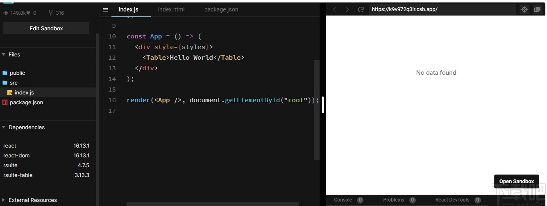Click the Console badge count 0
This screenshot has height=206, width=547.
point(360,200)
